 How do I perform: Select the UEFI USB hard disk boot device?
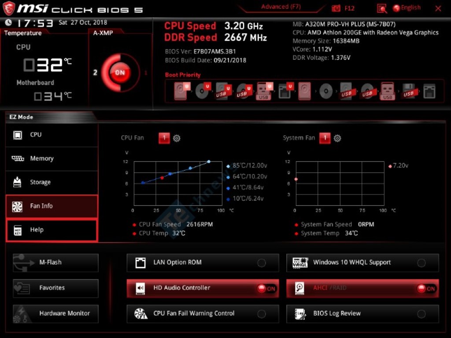(x=223, y=91)
